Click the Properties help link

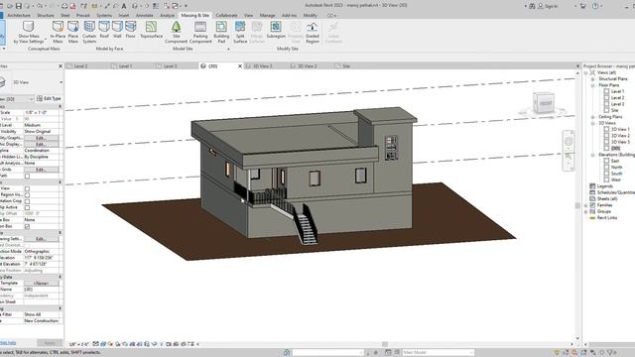click(8, 343)
